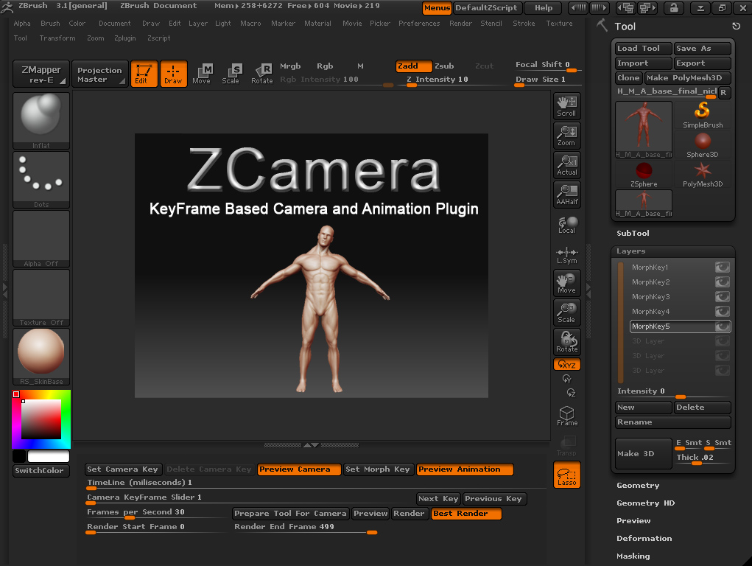Viewport: 752px width, 566px height.
Task: Open the ZMapper rev-E dropdown
Action: tap(41, 74)
